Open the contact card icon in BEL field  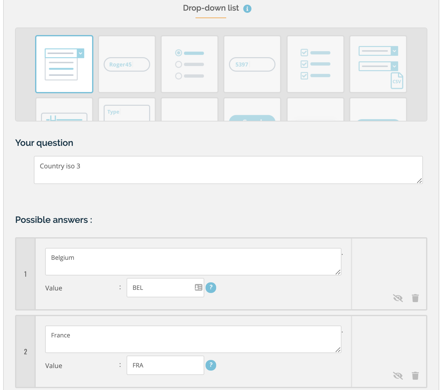tap(198, 287)
